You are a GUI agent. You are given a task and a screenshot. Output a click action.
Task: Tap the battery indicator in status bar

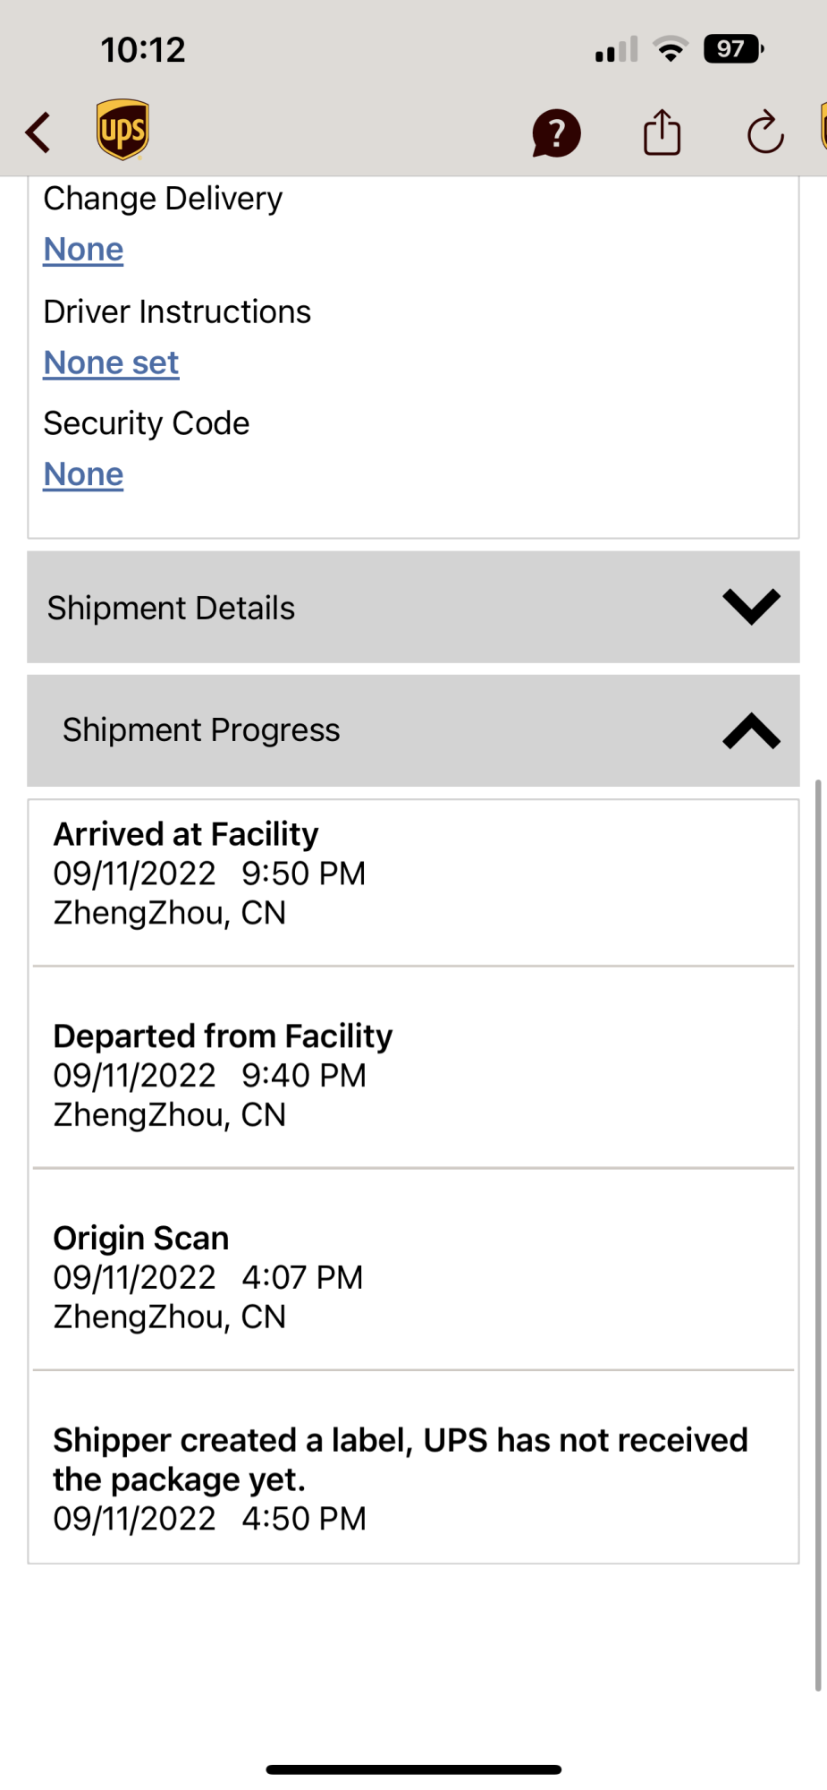point(733,48)
